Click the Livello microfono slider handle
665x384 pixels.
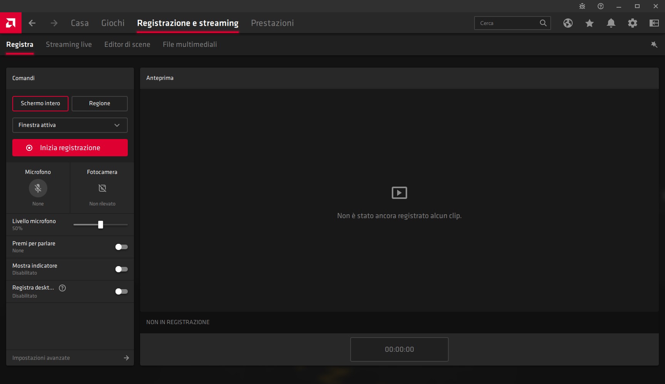pos(100,225)
